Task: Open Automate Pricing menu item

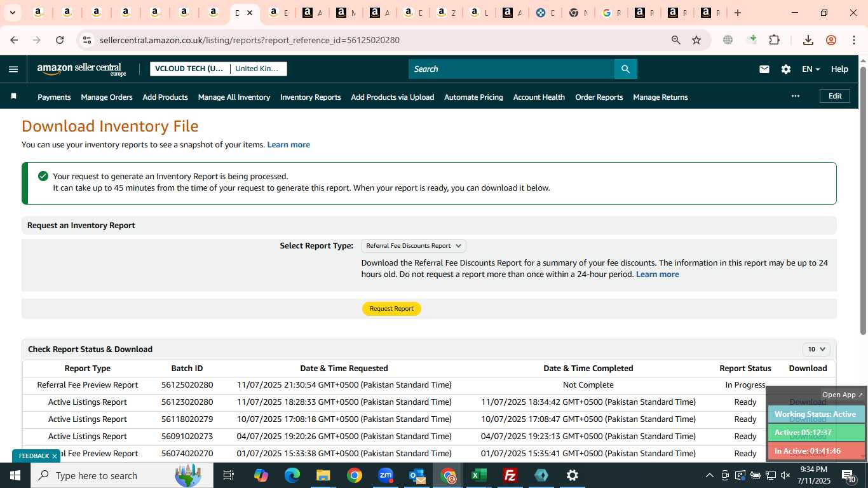Action: coord(473,97)
